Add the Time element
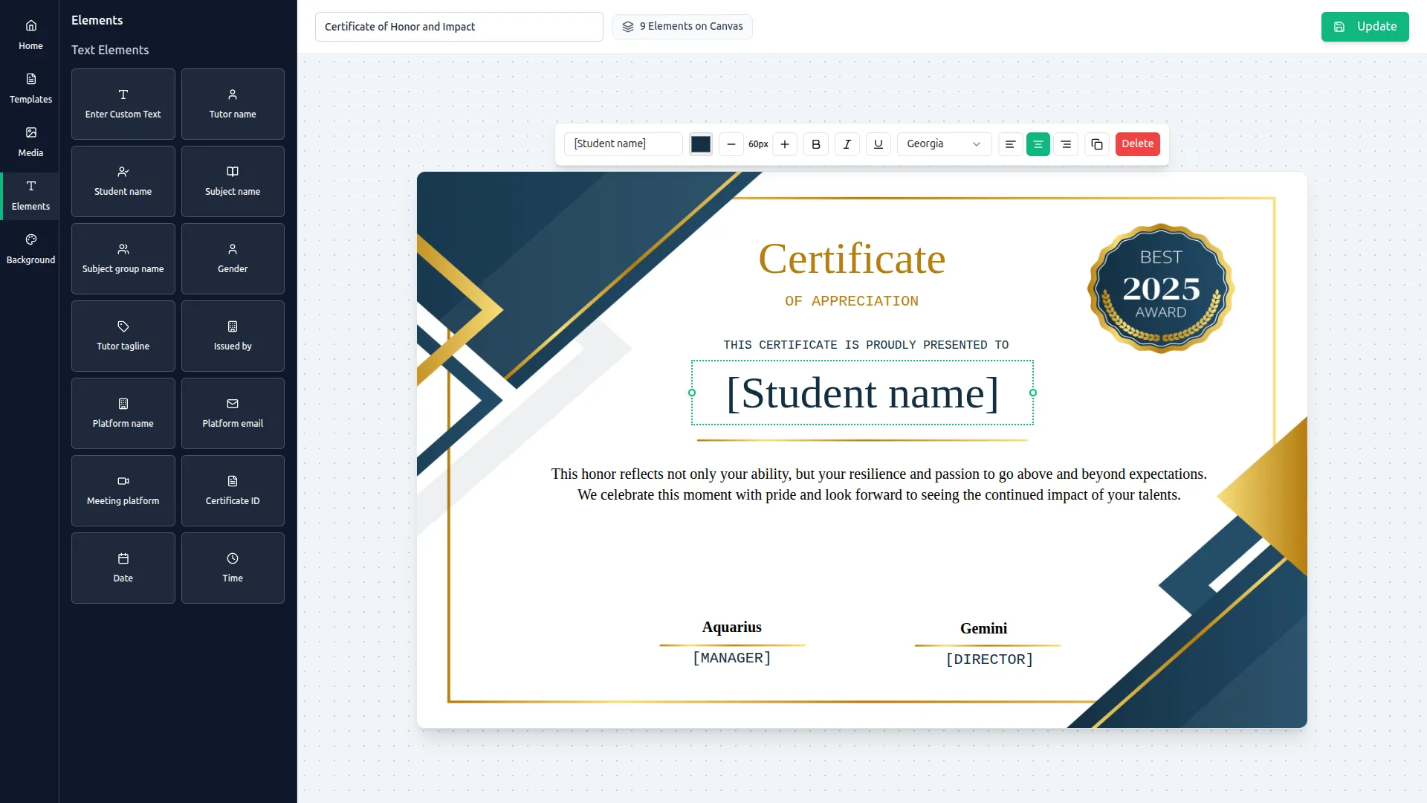 point(233,568)
